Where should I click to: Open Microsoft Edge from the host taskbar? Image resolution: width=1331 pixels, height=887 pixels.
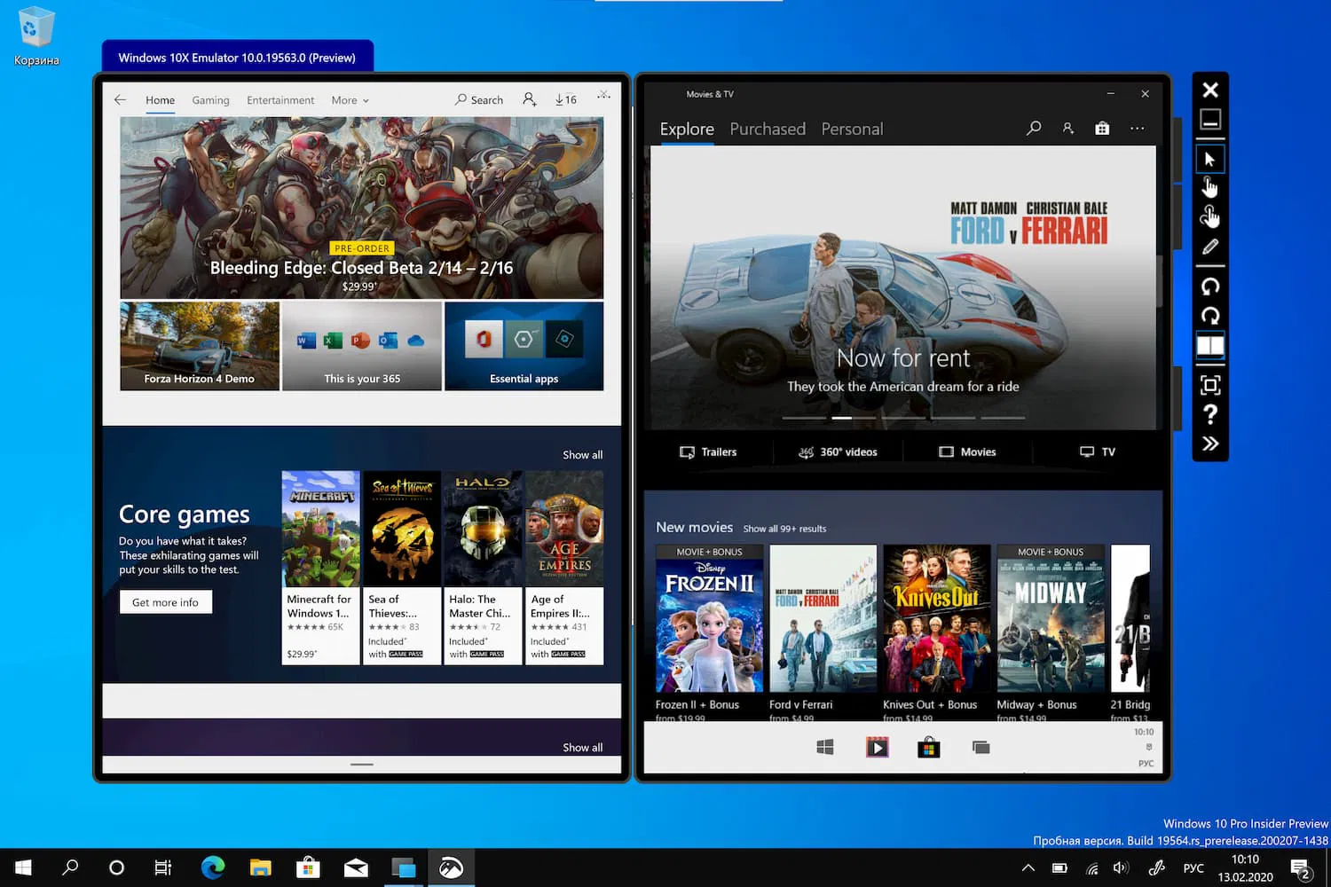213,867
